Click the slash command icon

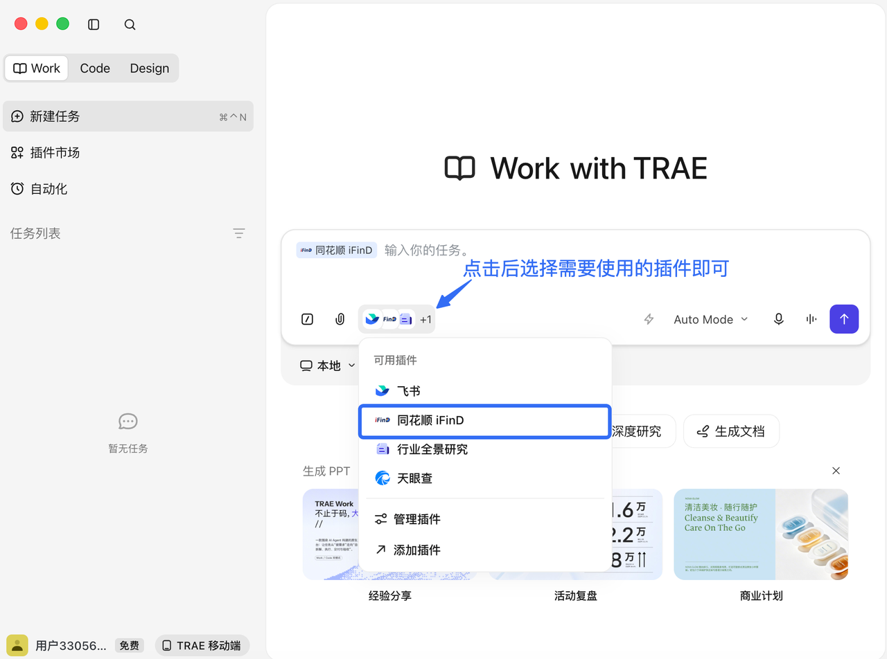pyautogui.click(x=308, y=319)
